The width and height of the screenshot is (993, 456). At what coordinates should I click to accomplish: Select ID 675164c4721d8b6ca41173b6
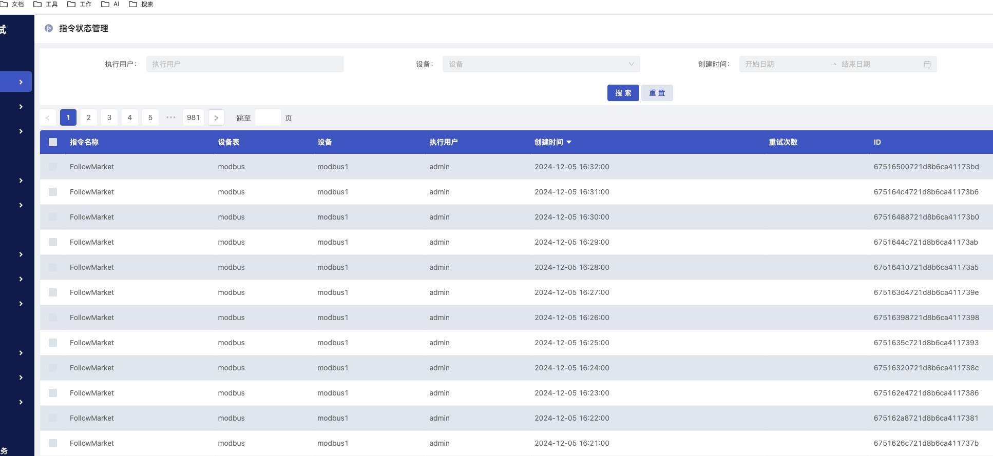pyautogui.click(x=926, y=192)
